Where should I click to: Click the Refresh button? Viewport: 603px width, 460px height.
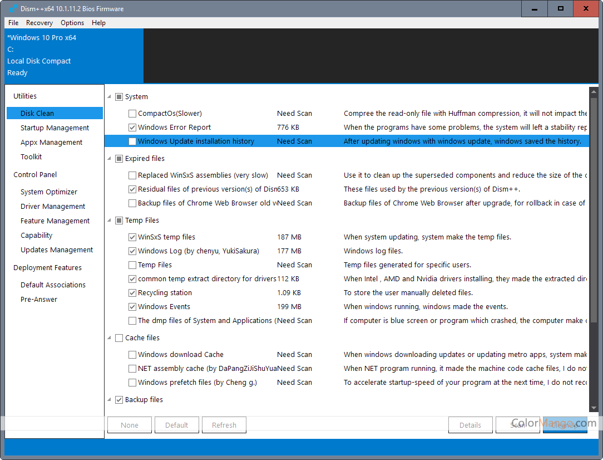224,425
